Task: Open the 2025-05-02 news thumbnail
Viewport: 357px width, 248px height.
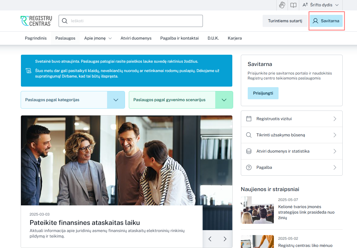Action: (x=257, y=241)
